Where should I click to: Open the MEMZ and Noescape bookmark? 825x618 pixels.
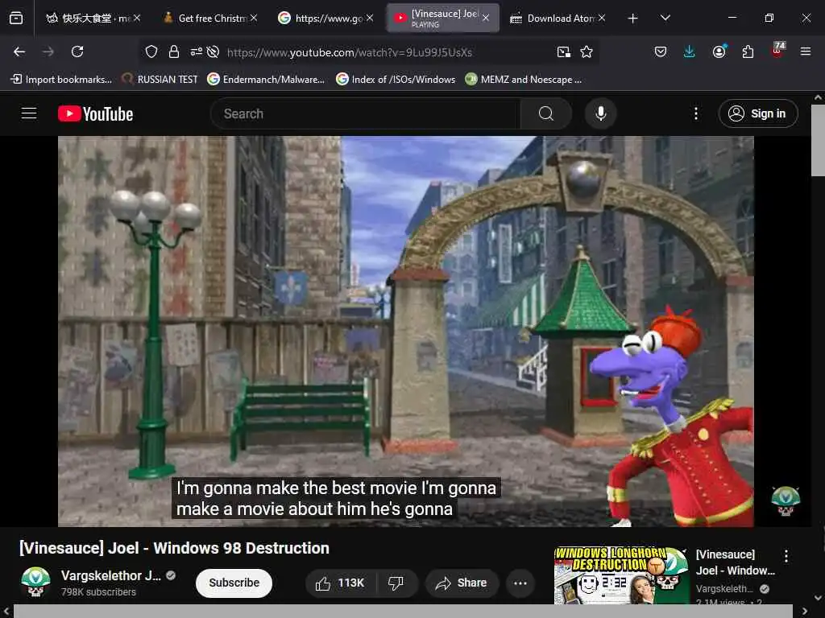tap(524, 80)
